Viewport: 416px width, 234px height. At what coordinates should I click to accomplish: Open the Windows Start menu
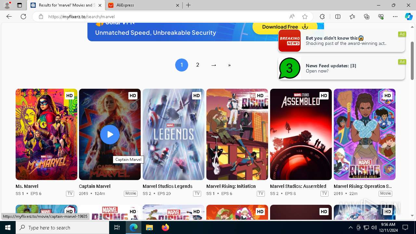8,227
